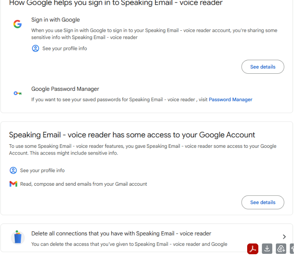
Task: Expand the delete connections chevron arrow
Action: pyautogui.click(x=284, y=237)
